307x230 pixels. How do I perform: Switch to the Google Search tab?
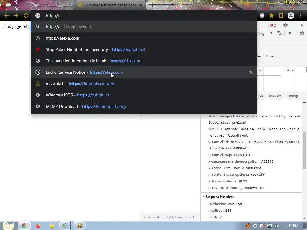pos(37,5)
